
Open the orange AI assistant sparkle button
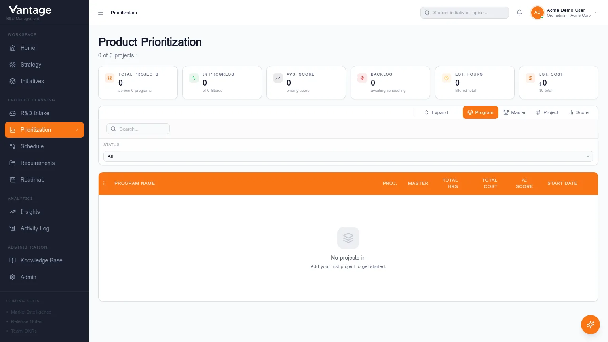591,325
